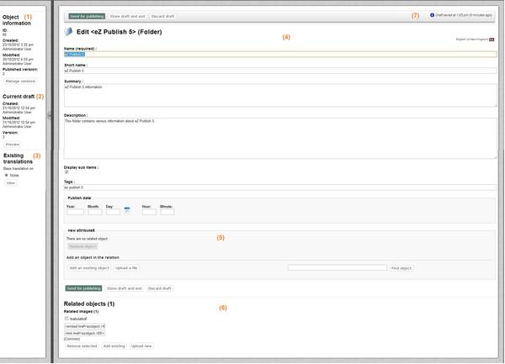This screenshot has height=364, width=505.
Task: Toggle the Display sub items checkbox
Action: pyautogui.click(x=66, y=172)
